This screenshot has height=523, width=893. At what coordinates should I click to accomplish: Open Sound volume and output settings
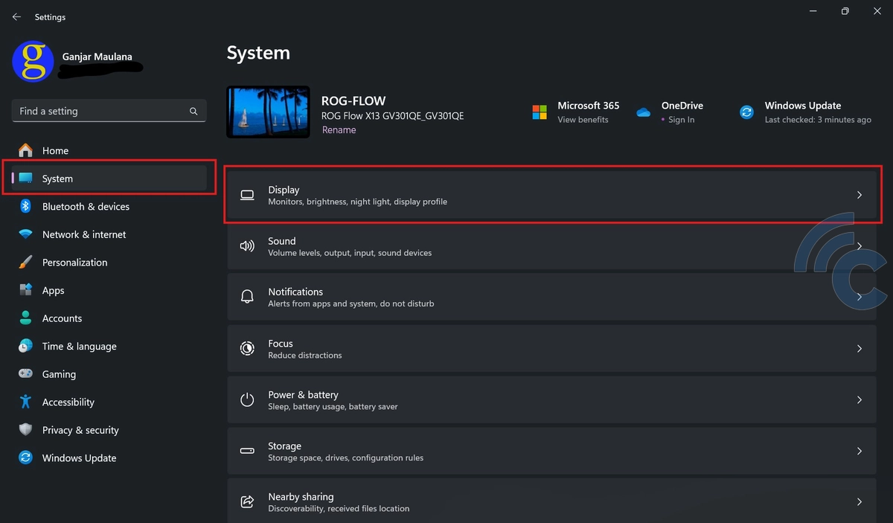[551, 246]
